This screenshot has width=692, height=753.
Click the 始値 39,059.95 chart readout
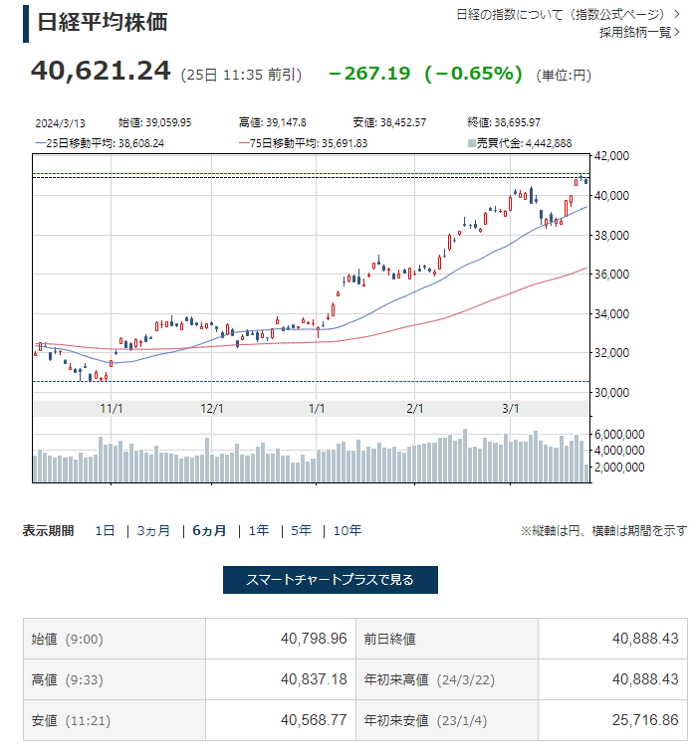pyautogui.click(x=154, y=122)
